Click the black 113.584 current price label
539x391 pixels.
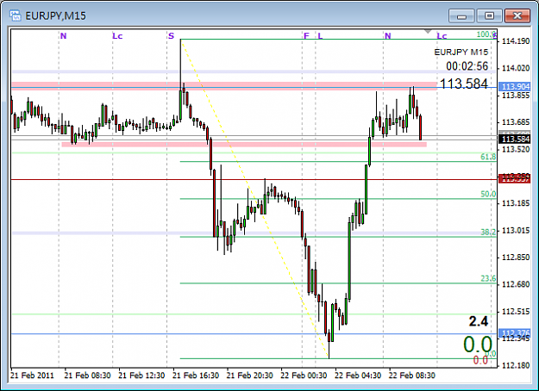(516, 139)
